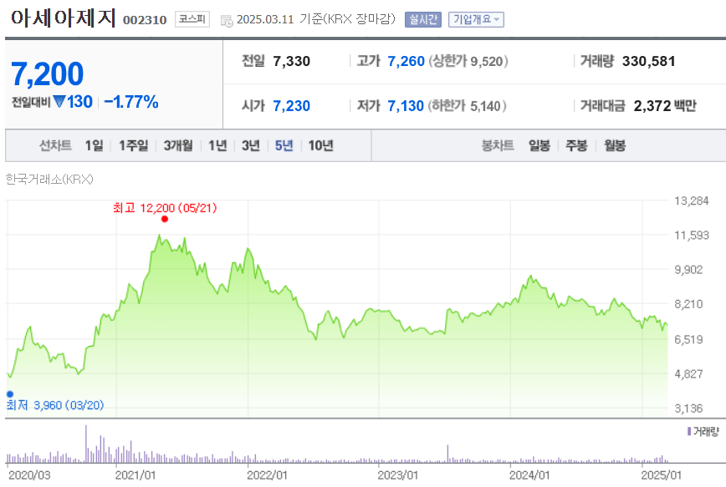726x487 pixels.
Task: Click the 시가 value 7,230
Action: (x=292, y=106)
